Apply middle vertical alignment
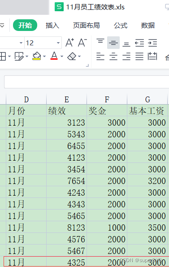 (x=113, y=43)
